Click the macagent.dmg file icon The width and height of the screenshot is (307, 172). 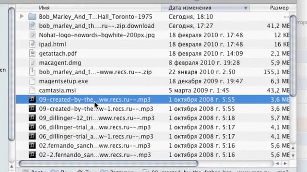pyautogui.click(x=32, y=63)
